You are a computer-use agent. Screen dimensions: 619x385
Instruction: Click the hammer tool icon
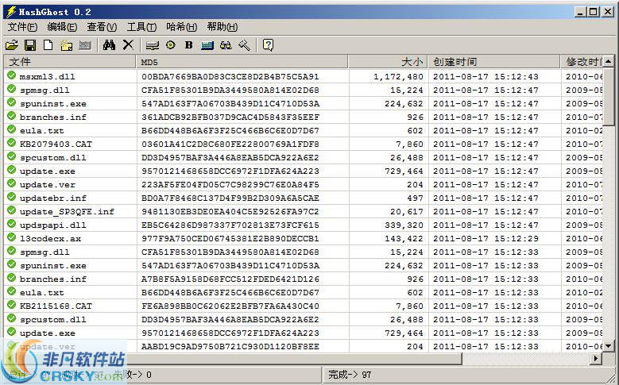(244, 45)
